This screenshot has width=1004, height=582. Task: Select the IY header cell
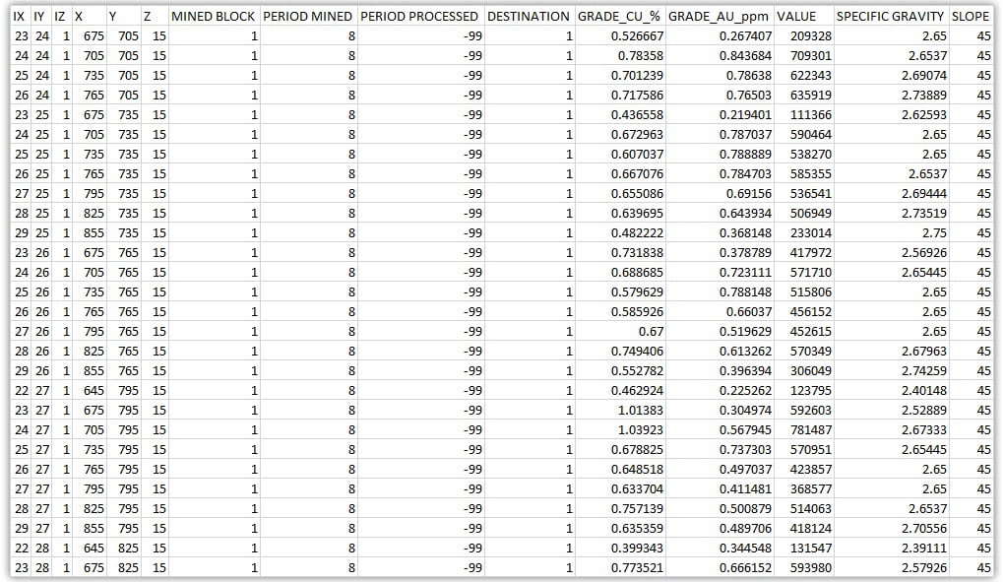tap(41, 17)
